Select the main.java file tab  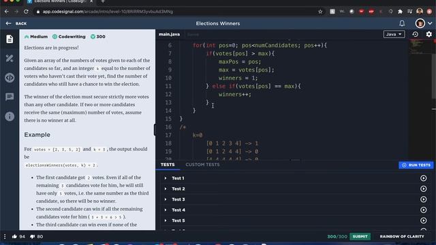point(170,35)
